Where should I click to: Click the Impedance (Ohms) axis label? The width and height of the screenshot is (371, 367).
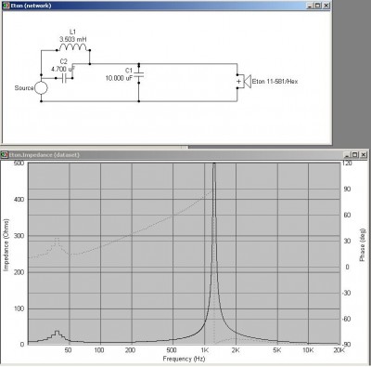point(6,245)
